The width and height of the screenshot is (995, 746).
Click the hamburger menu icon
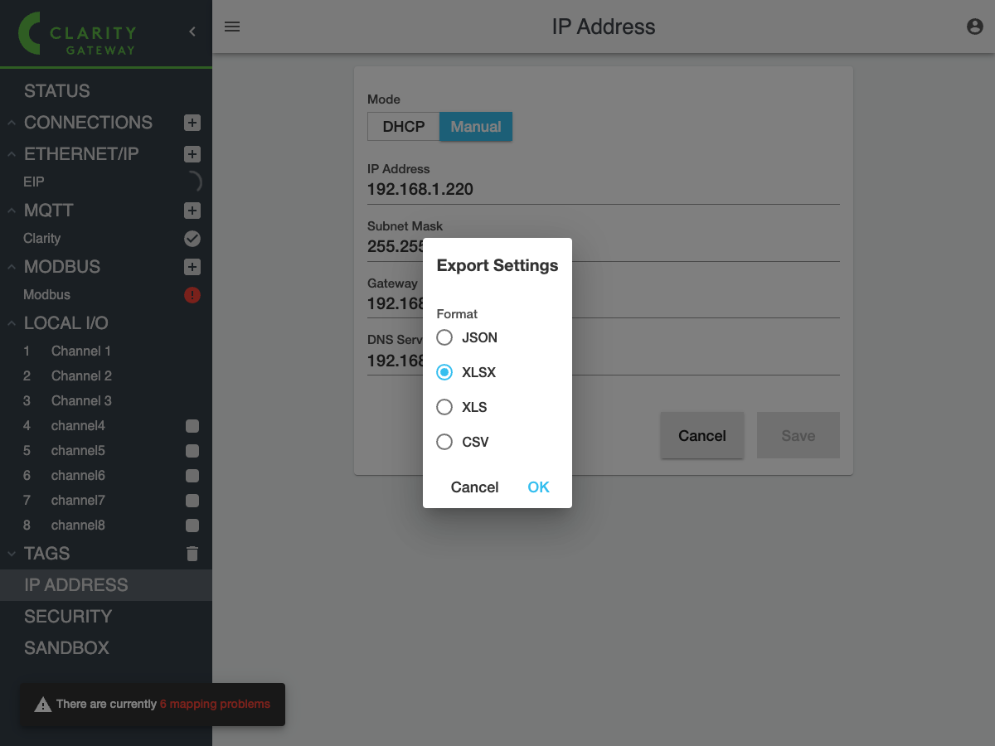232,27
